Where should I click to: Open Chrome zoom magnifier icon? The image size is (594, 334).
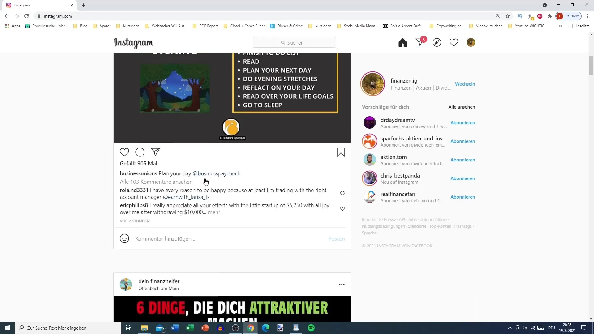click(497, 16)
